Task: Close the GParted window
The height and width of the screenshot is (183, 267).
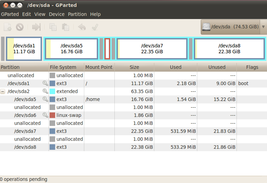Action: [x=6, y=5]
